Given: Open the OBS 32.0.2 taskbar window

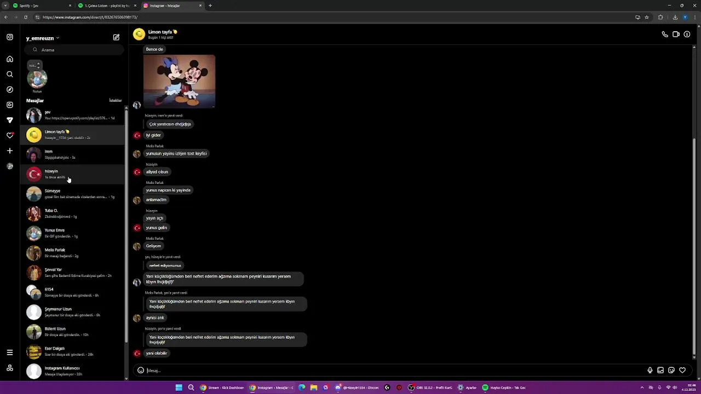Looking at the screenshot, I should click(x=430, y=387).
